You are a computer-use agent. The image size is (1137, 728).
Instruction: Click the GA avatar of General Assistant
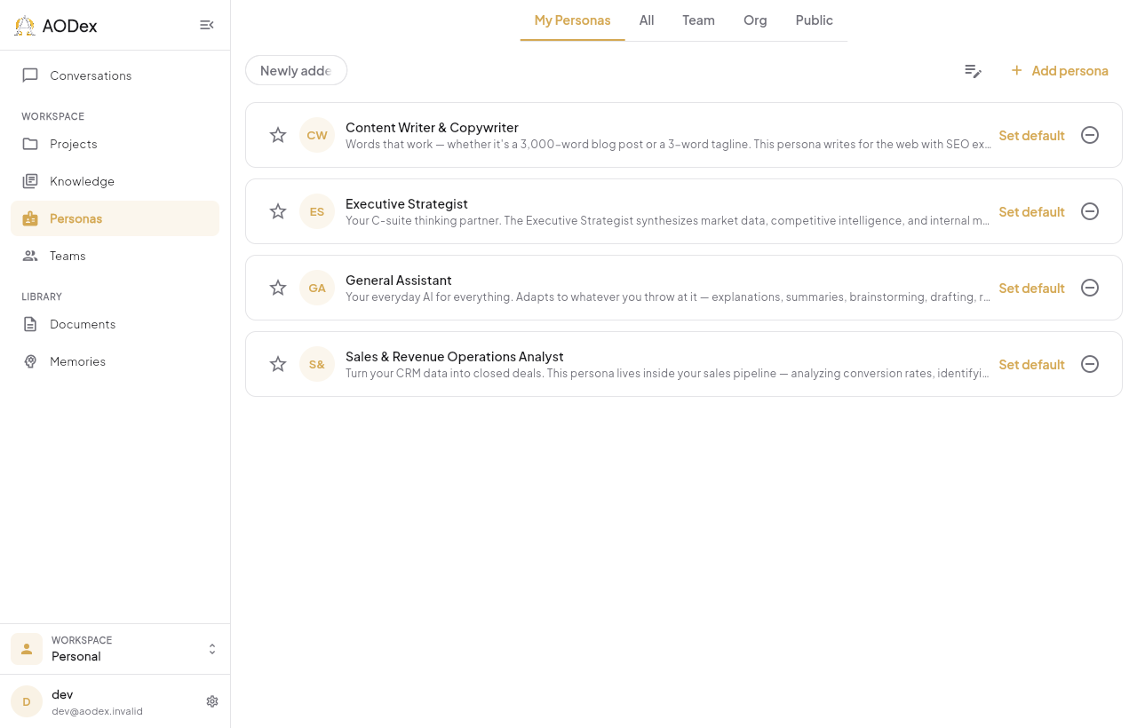click(x=317, y=288)
